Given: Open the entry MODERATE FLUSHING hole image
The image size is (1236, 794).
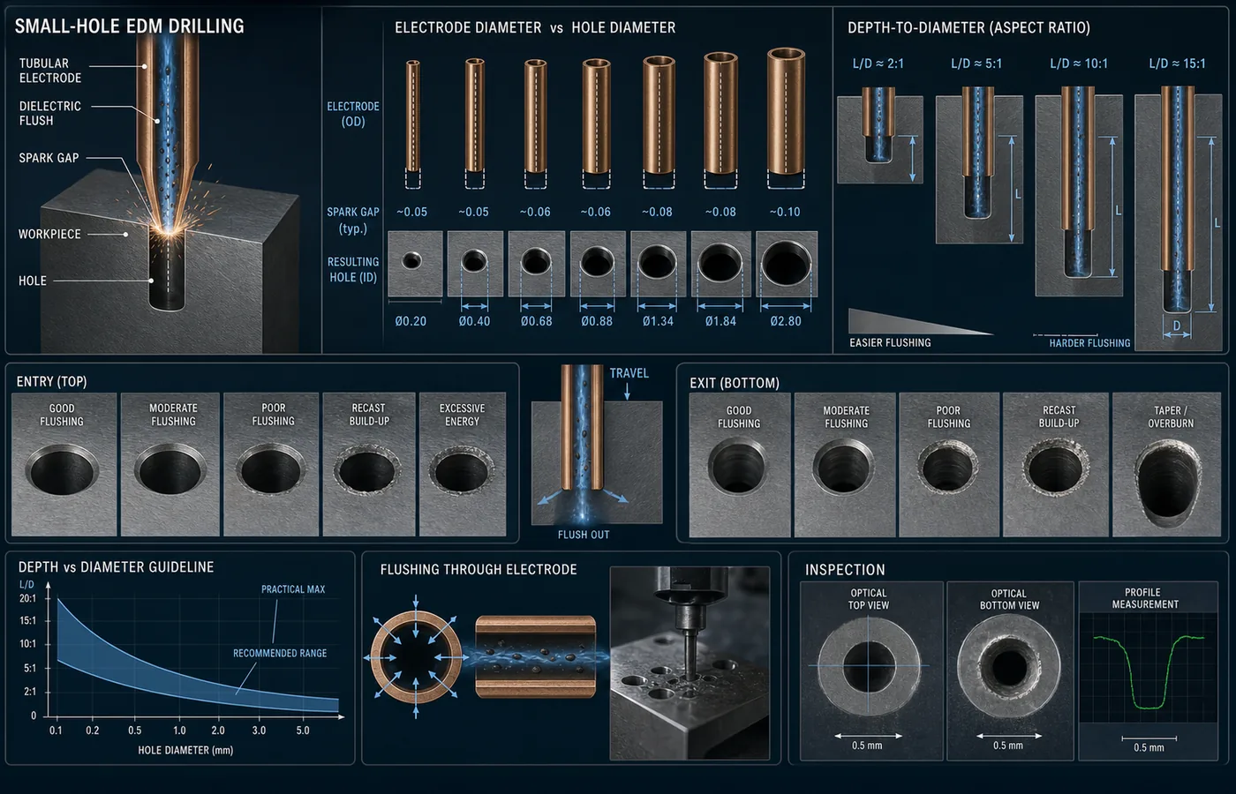Looking at the screenshot, I should coord(170,464).
